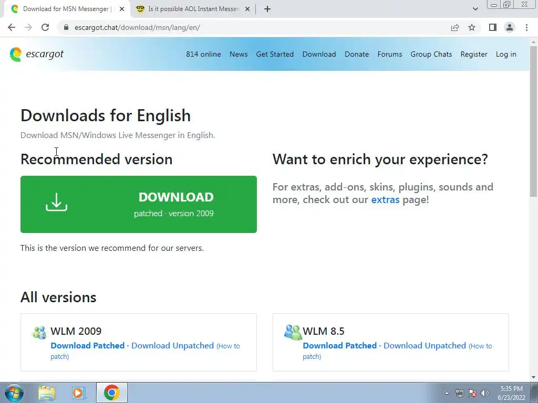Open the Download nav link
This screenshot has width=538, height=403.
pyautogui.click(x=319, y=54)
